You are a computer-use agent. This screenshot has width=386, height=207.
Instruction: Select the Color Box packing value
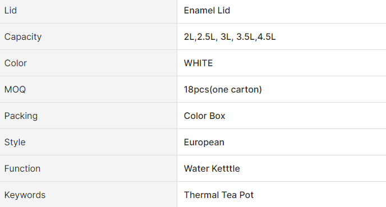[205, 116]
